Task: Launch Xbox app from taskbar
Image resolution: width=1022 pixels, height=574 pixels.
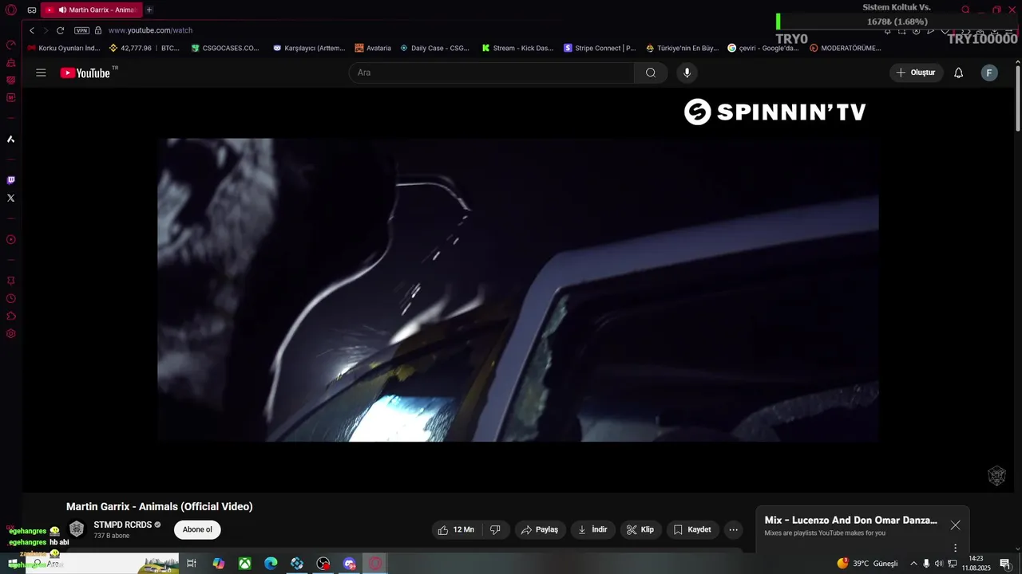Action: [x=245, y=564]
